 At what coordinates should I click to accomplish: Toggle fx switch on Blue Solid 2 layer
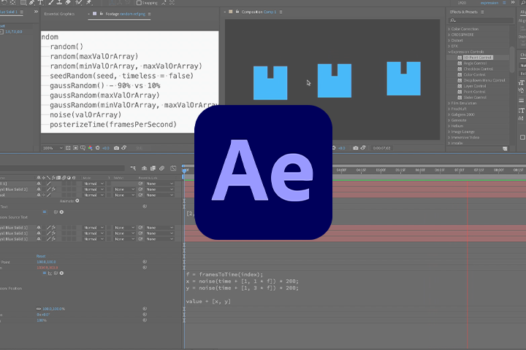point(53,190)
